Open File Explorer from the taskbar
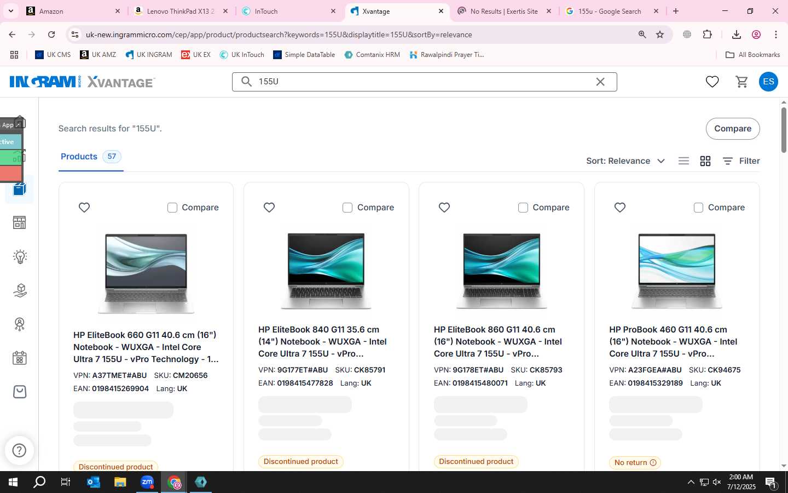 click(x=120, y=482)
